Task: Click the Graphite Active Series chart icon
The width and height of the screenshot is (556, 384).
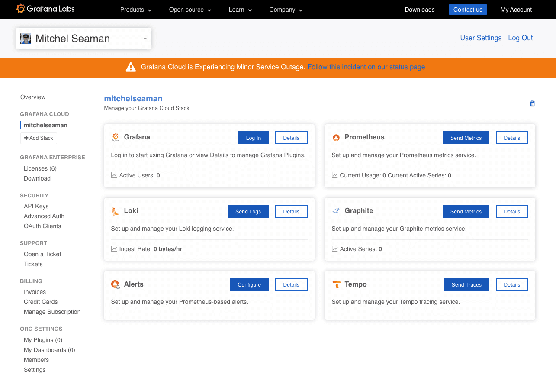Action: coord(335,249)
